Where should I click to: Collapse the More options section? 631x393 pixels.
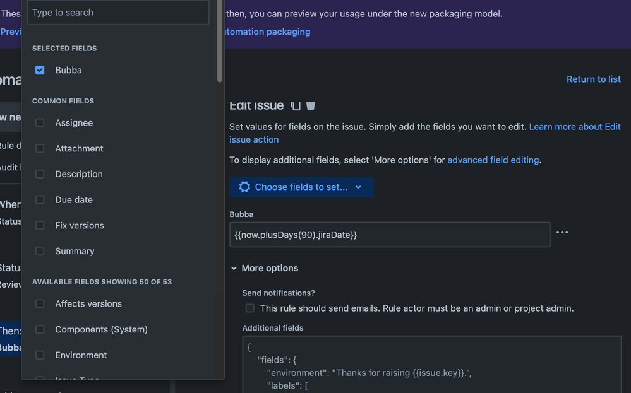[265, 267]
